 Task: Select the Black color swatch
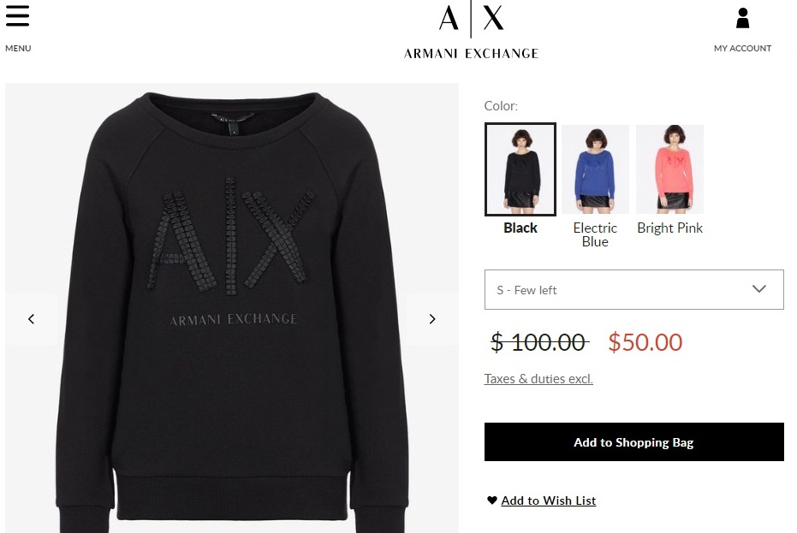[x=520, y=169]
